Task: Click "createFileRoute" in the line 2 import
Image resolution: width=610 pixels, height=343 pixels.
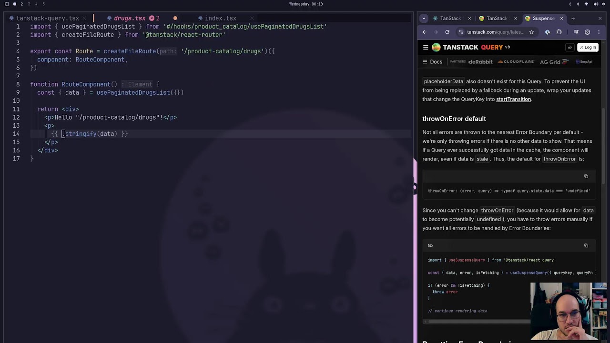Action: coord(88,35)
